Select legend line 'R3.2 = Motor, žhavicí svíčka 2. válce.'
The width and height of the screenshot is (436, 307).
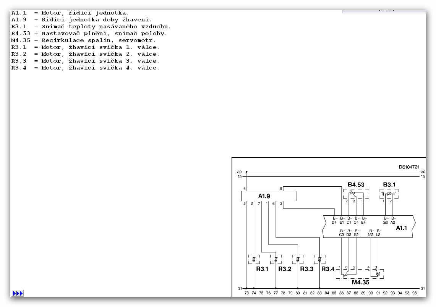point(85,54)
